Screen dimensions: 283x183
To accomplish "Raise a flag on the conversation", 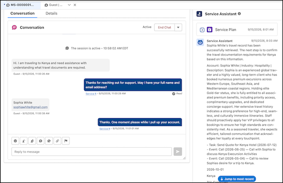I will point(66,141).
